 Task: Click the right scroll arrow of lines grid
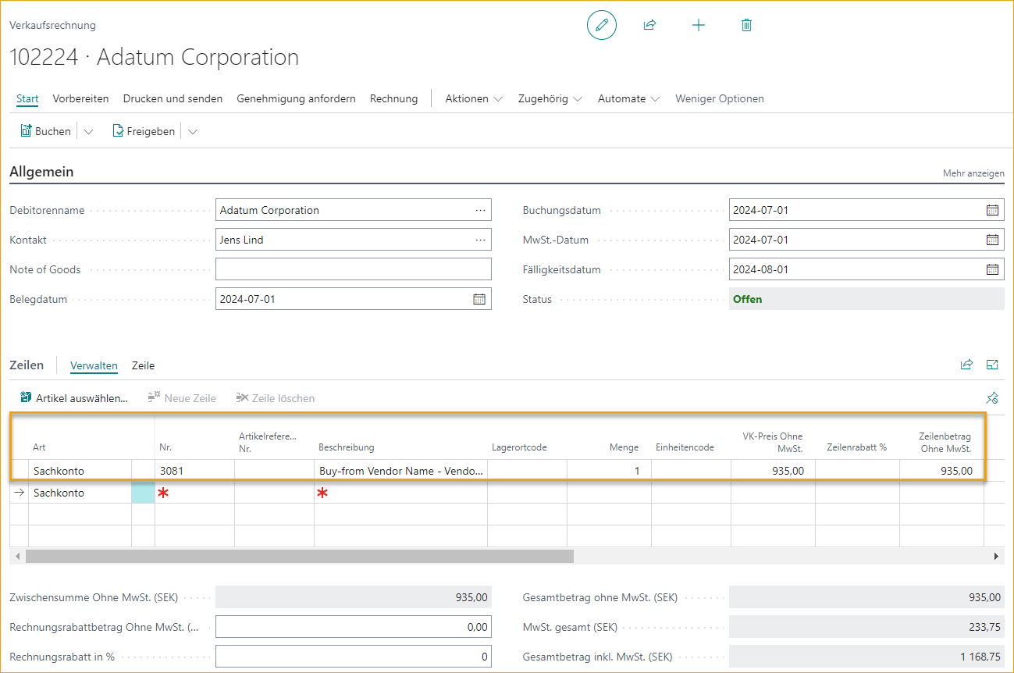pos(996,557)
